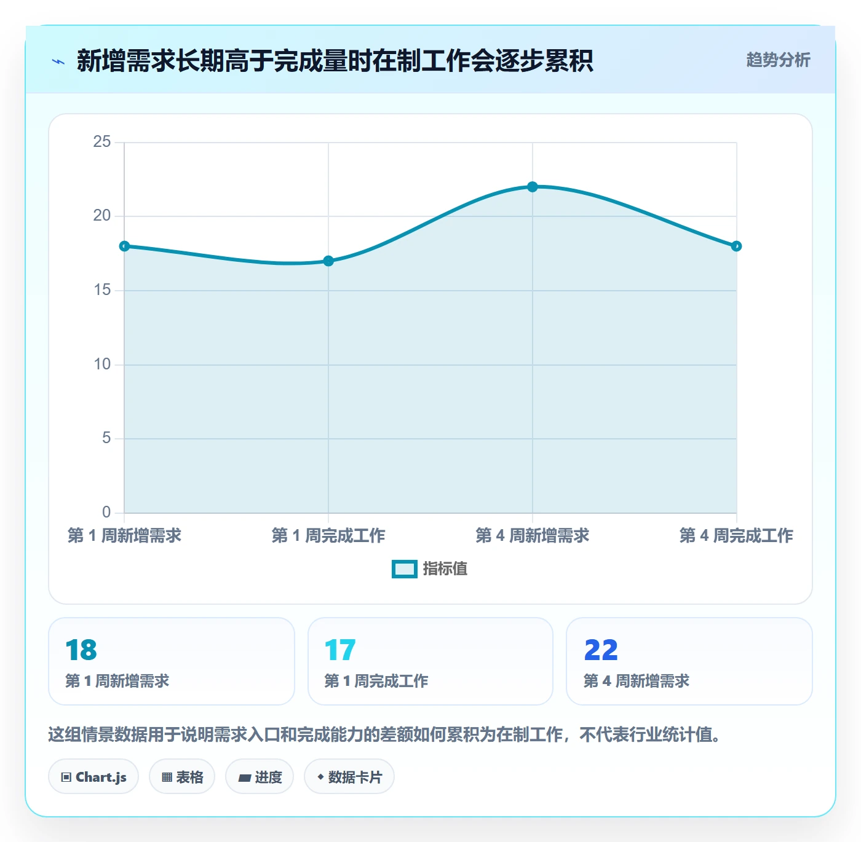Click y-axis value 15
The height and width of the screenshot is (842, 861).
(x=102, y=290)
